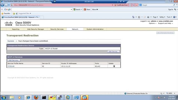Click the Add Service button
This screenshot has width=178, height=100.
coord(14,60)
